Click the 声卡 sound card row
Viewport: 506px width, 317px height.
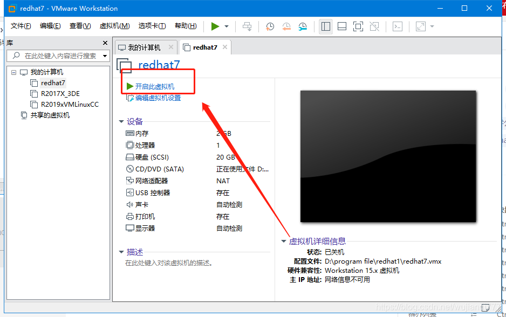197,205
